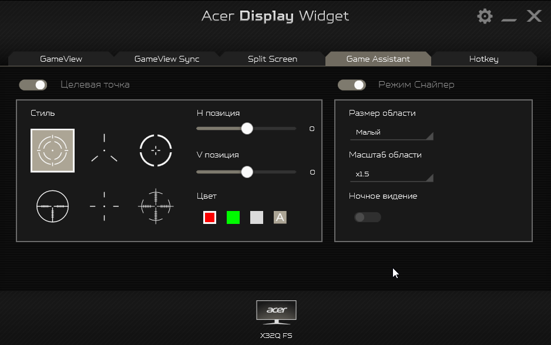Close the Acer Display Widget window

click(x=534, y=16)
